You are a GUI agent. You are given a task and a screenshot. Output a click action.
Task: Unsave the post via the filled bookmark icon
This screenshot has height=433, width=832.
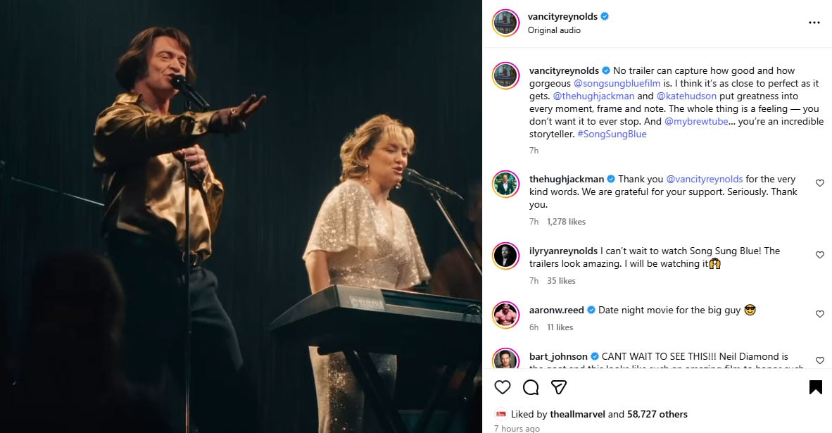814,387
